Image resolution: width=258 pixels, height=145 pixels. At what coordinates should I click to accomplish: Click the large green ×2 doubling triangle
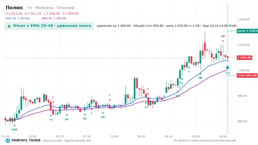click(x=227, y=67)
